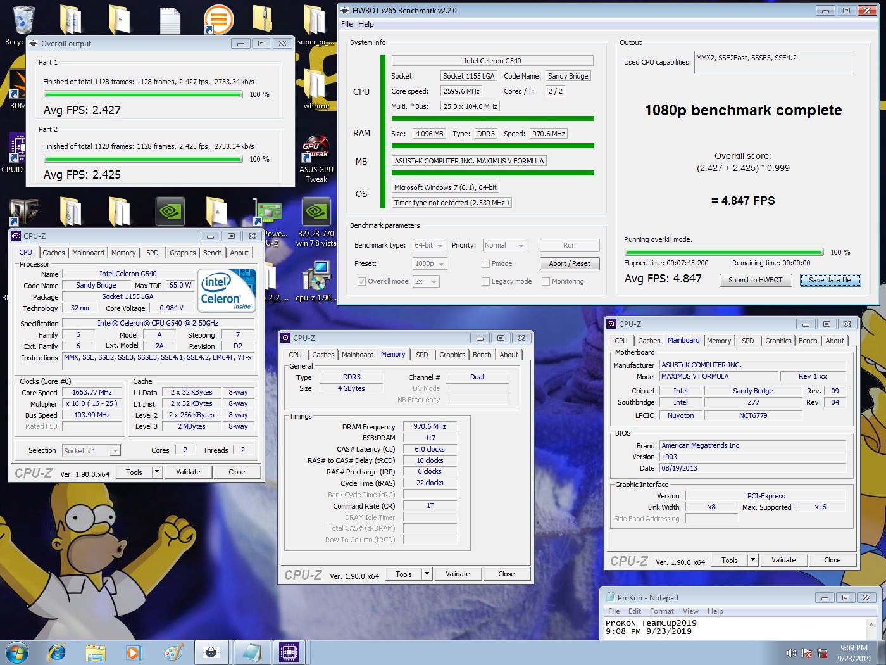Image resolution: width=886 pixels, height=665 pixels.
Task: Open the Priority Normal dropdown
Action: coord(504,246)
